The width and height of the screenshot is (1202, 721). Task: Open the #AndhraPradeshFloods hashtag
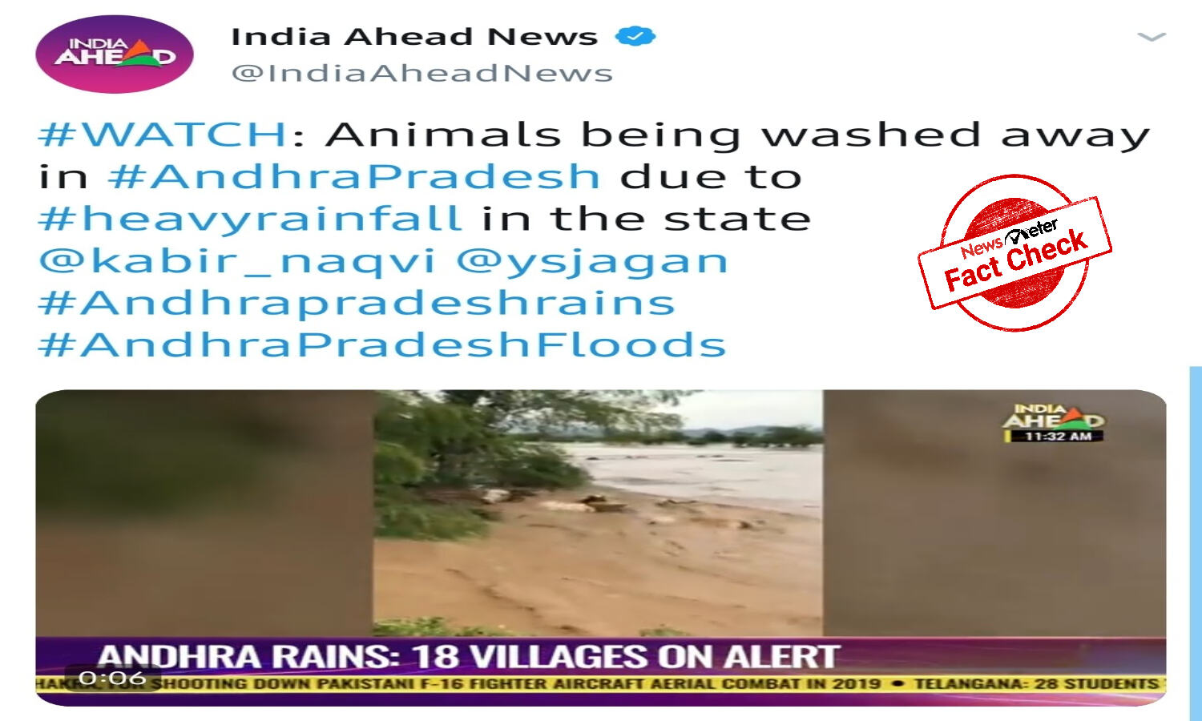(x=382, y=345)
